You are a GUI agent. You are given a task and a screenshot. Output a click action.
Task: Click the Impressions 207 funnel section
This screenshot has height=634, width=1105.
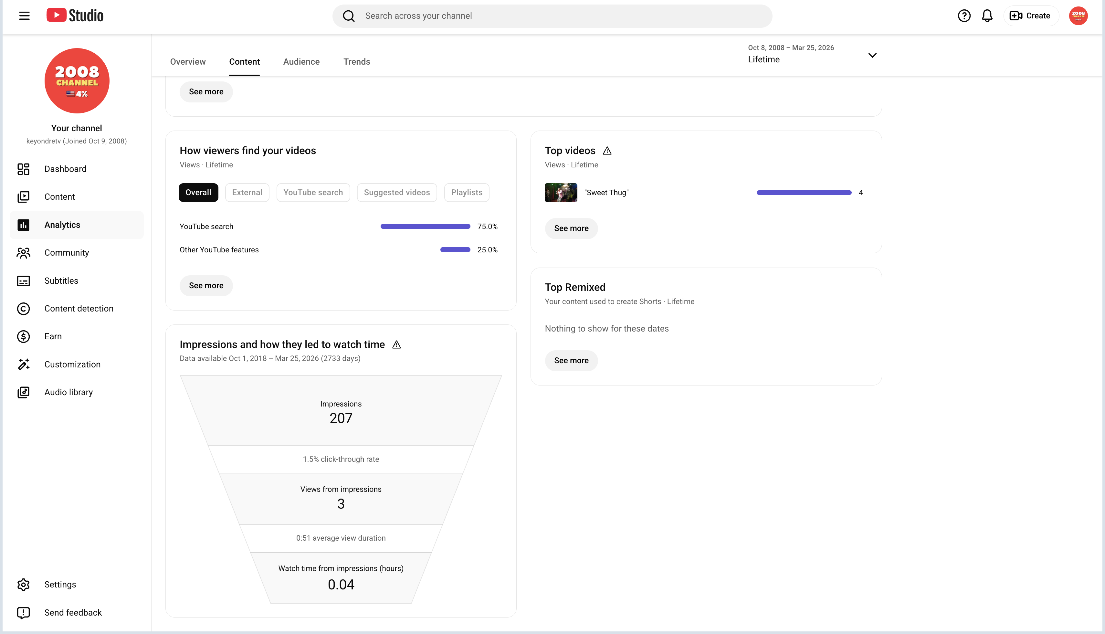pyautogui.click(x=341, y=411)
